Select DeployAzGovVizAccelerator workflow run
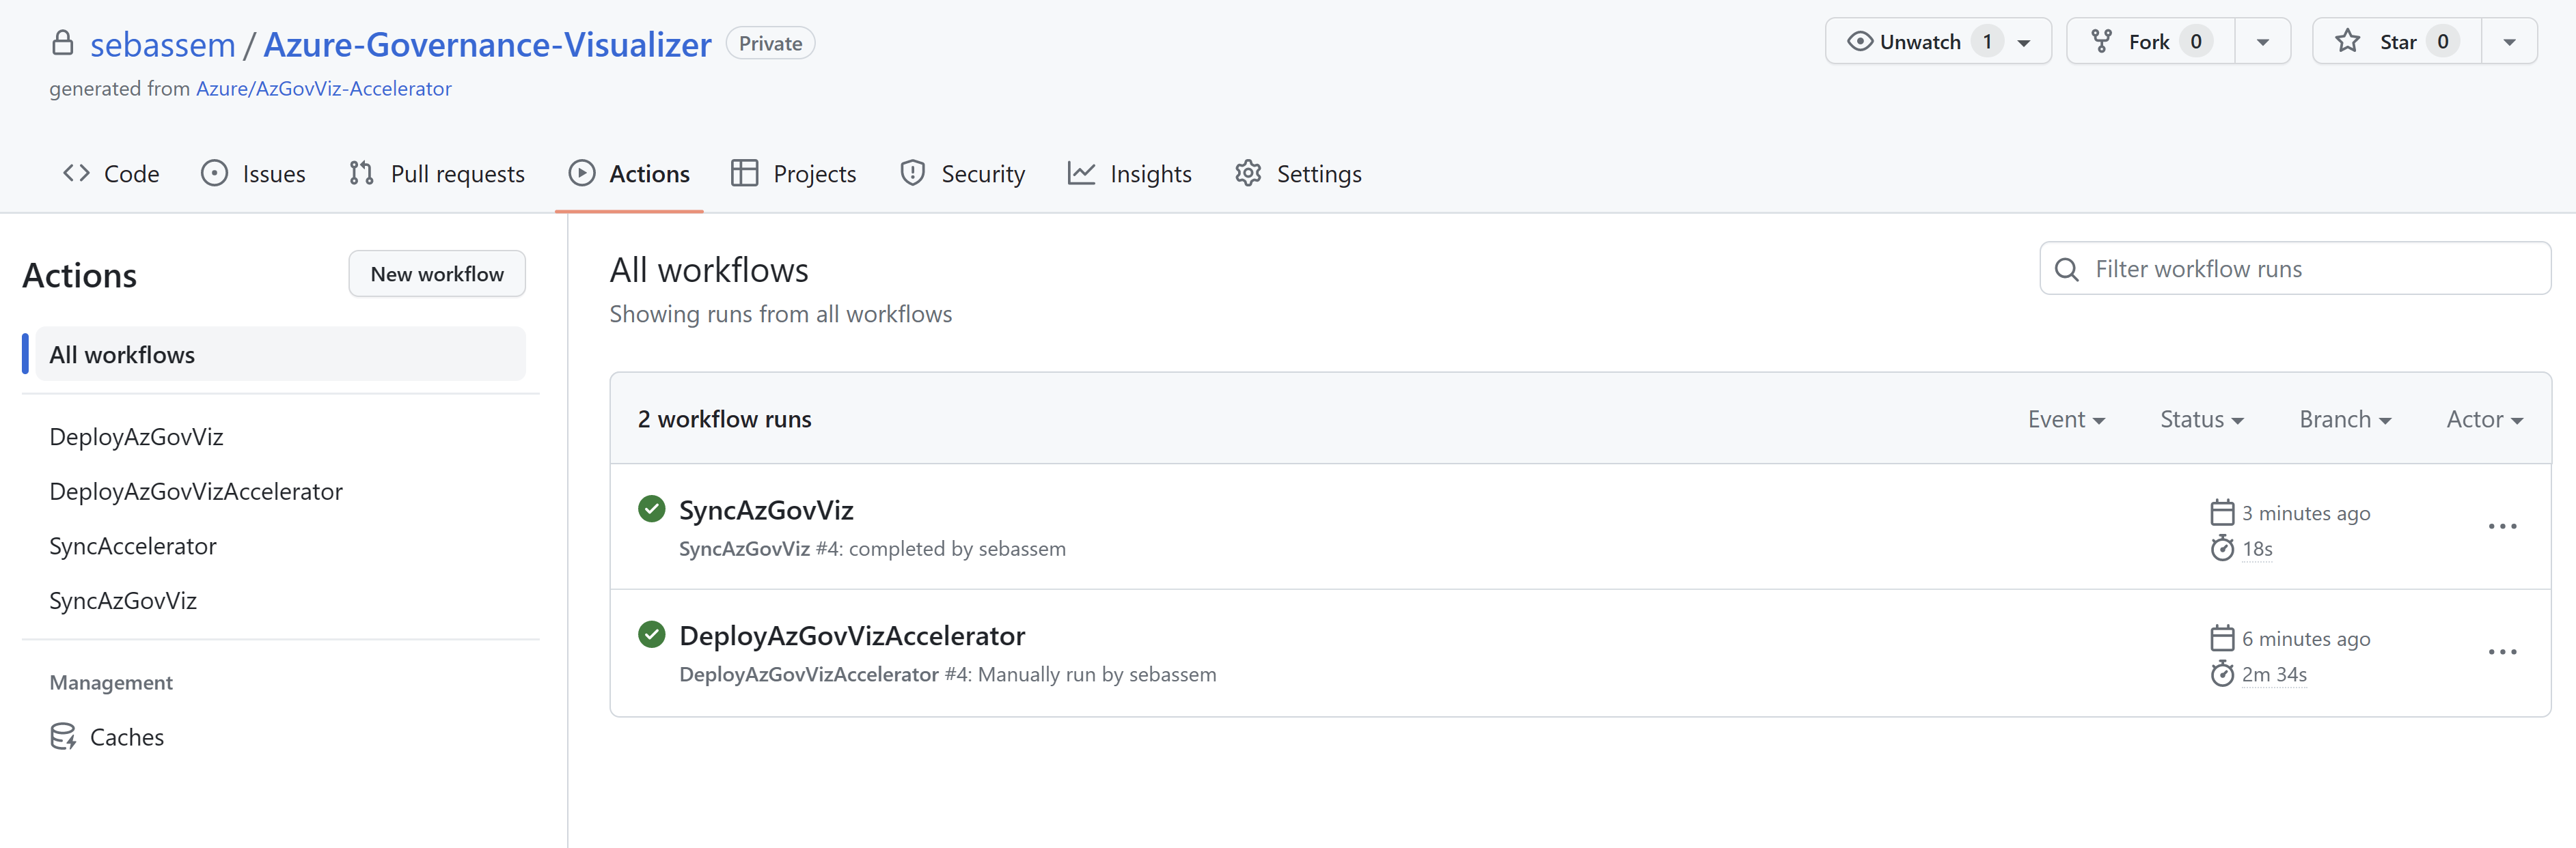The height and width of the screenshot is (848, 2576). tap(853, 635)
